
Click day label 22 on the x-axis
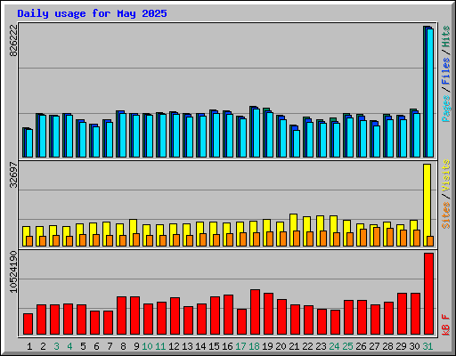(x=307, y=346)
